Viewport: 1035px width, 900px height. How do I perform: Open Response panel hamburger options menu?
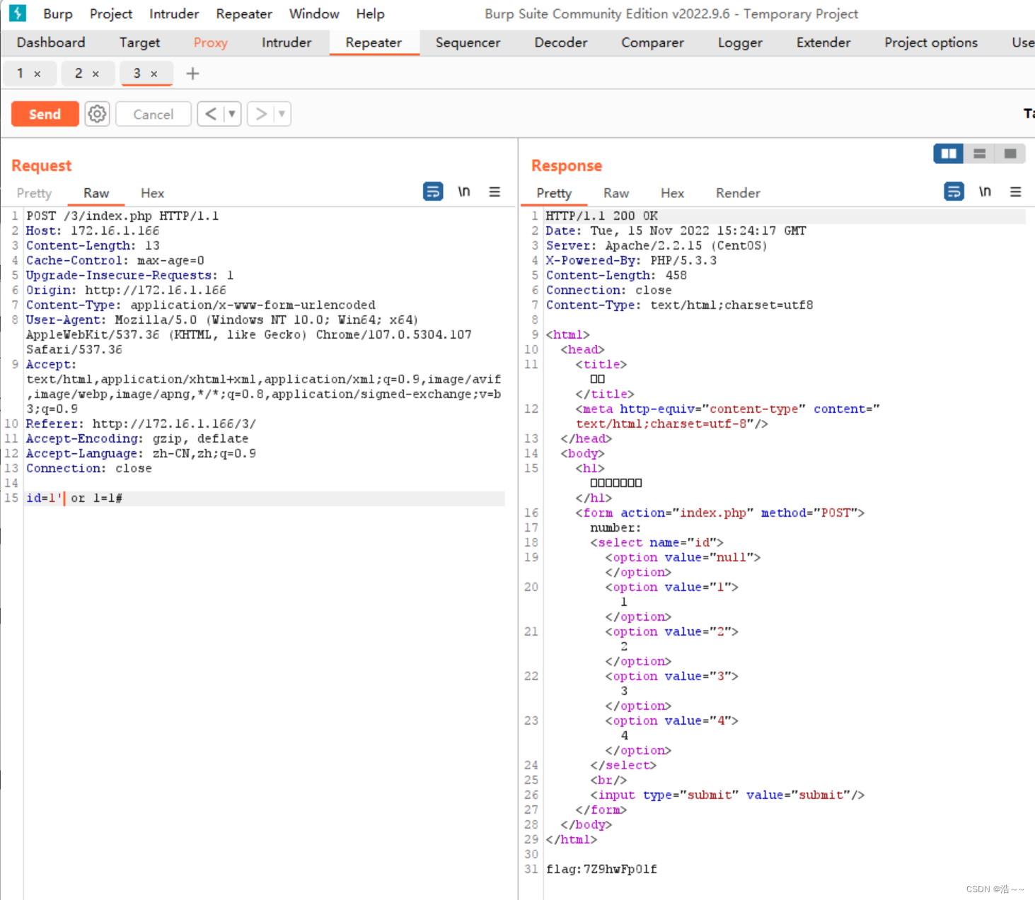(1015, 192)
